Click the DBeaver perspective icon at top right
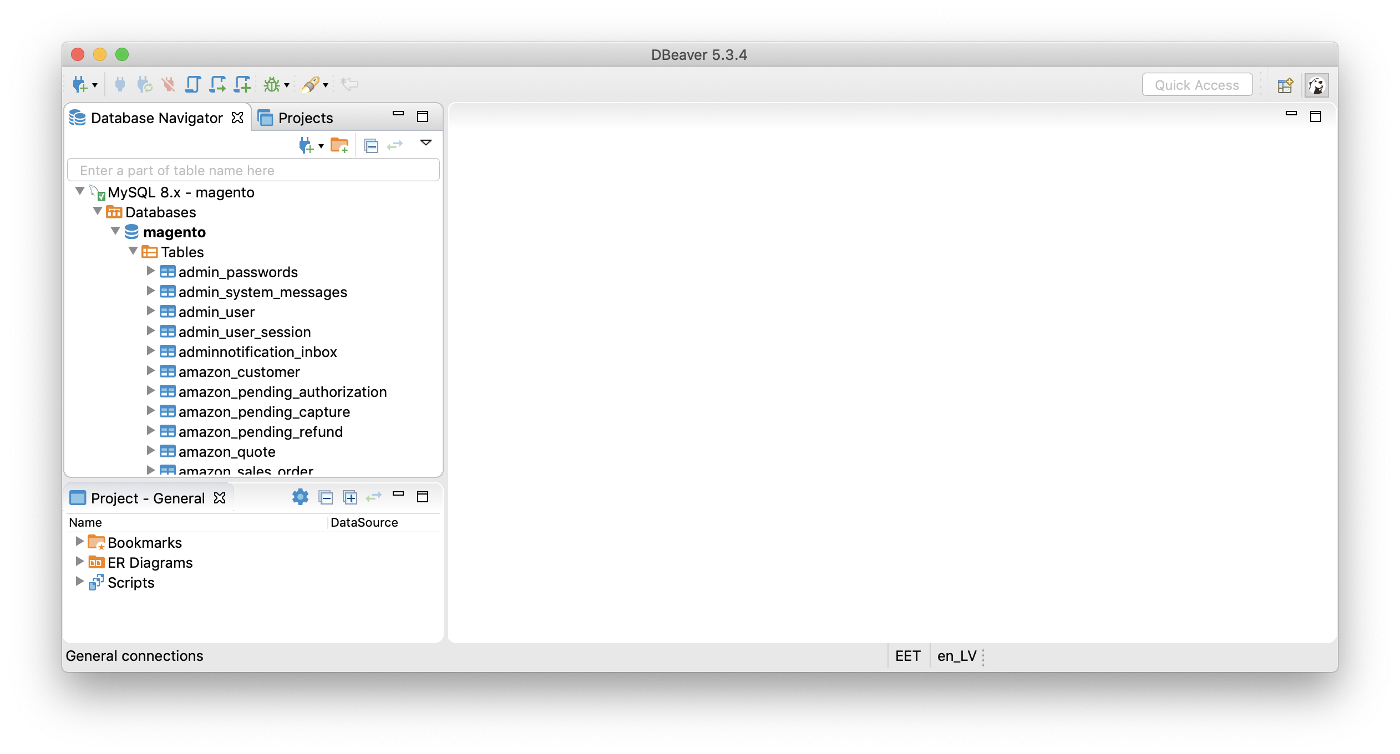 [x=1316, y=85]
